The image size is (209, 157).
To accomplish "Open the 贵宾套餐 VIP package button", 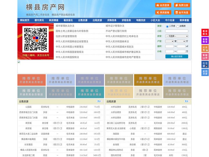I will (163, 13).
